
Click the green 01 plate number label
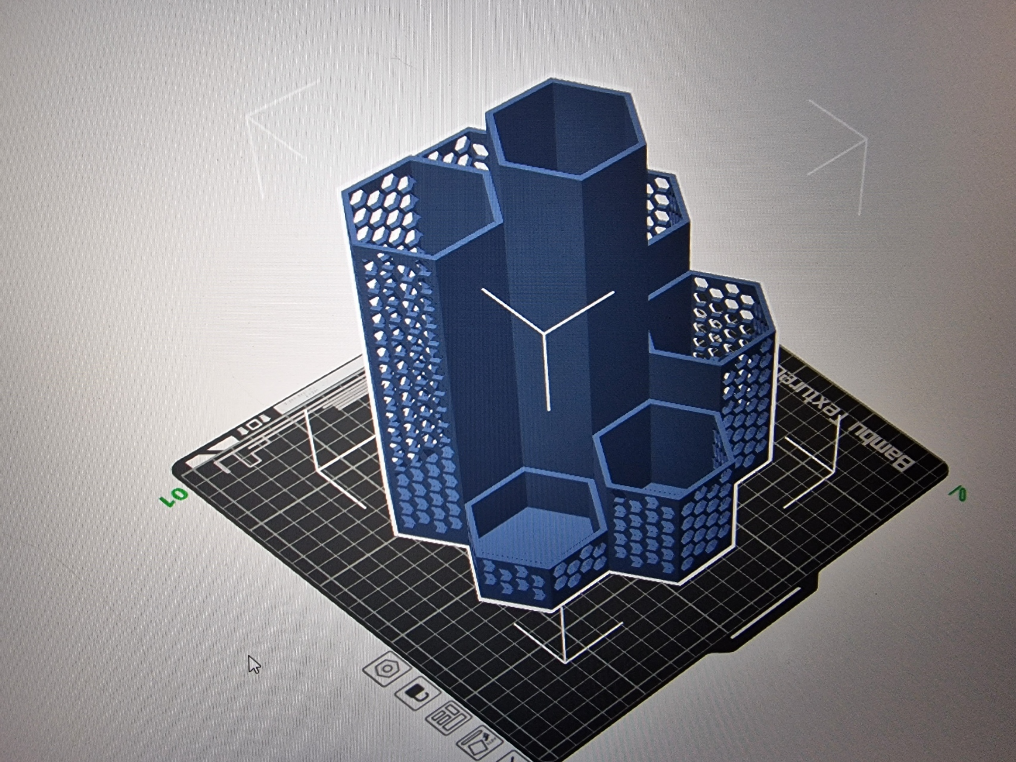pyautogui.click(x=175, y=497)
